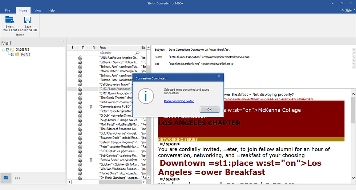
Task: Click envelope icon of Cal Discoveries Travel row
Action: [80, 84]
